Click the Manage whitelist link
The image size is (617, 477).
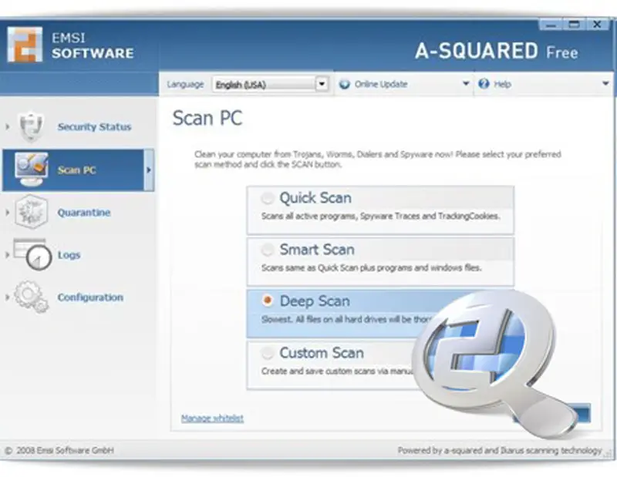(212, 418)
